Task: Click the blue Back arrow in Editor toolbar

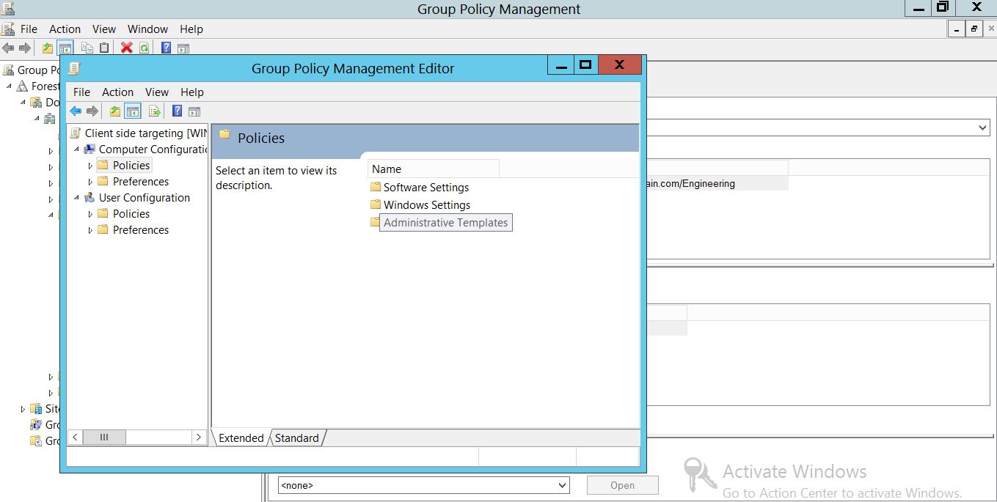Action: click(x=76, y=111)
